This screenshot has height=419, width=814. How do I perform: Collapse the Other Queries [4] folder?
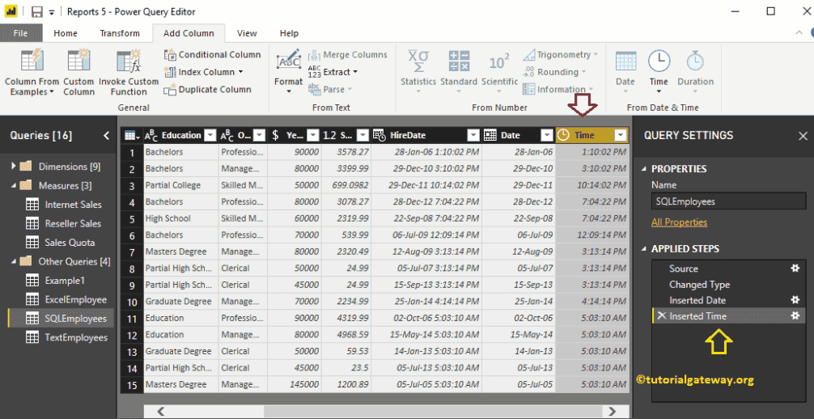pyautogui.click(x=13, y=261)
